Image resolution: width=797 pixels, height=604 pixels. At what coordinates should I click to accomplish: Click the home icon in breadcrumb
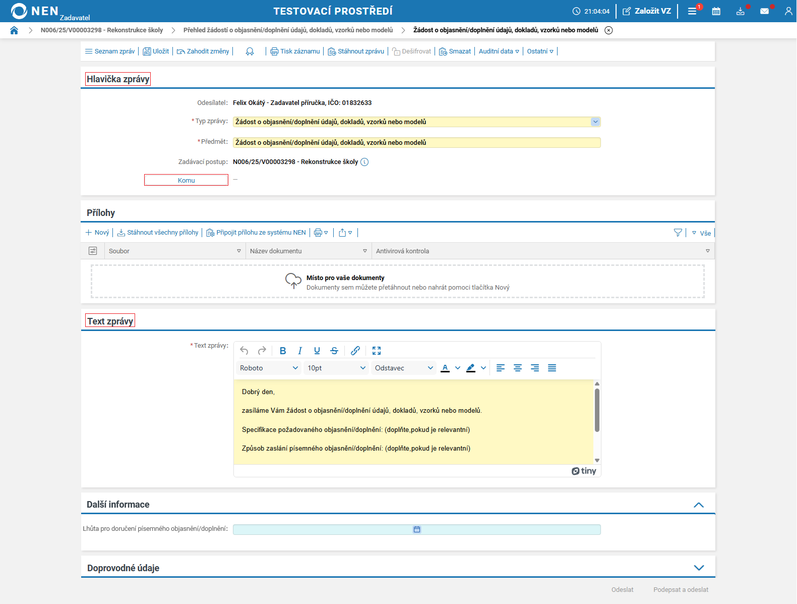(x=14, y=30)
